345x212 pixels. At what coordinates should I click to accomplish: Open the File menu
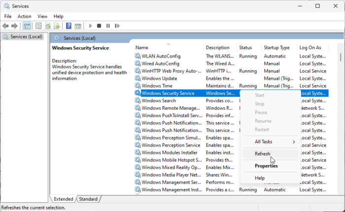click(8, 16)
